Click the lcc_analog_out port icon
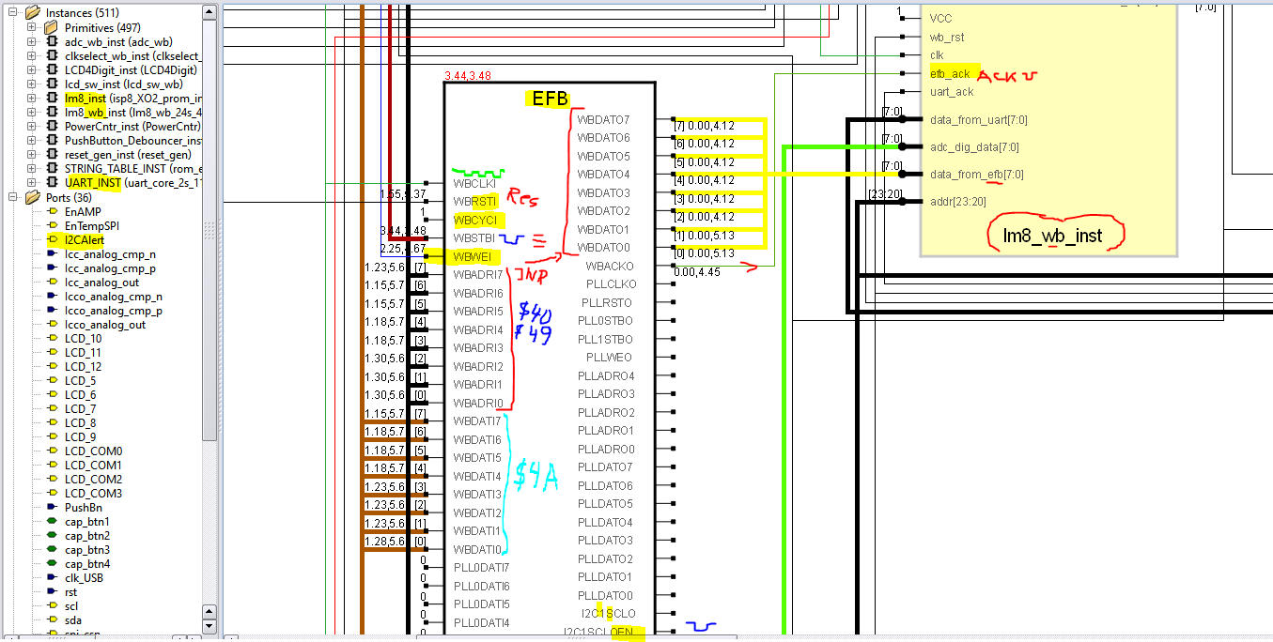The width and height of the screenshot is (1273, 642). pos(53,283)
